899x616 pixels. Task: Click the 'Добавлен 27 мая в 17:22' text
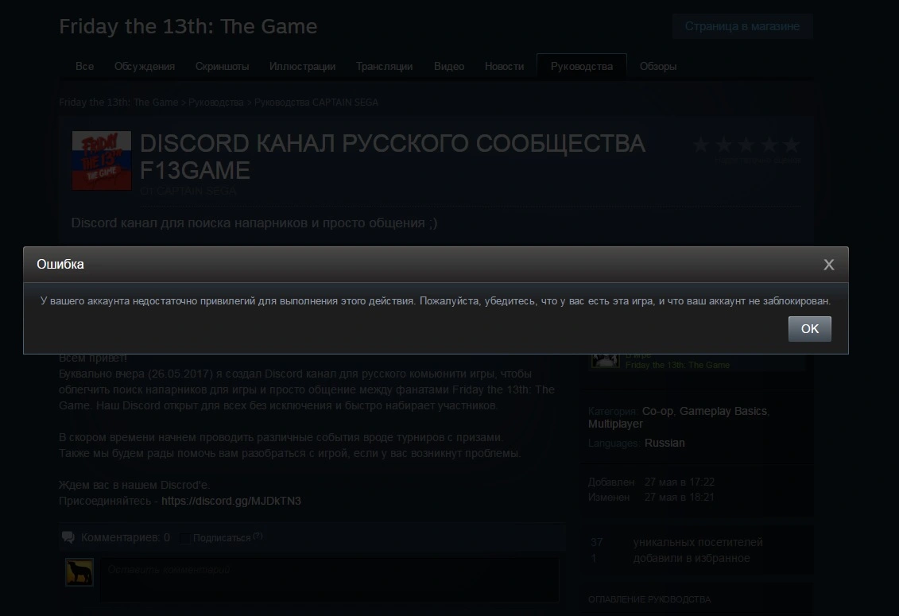(651, 482)
